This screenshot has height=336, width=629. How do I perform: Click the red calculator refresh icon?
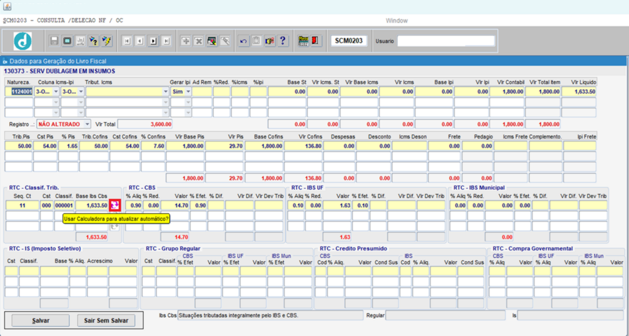click(115, 205)
